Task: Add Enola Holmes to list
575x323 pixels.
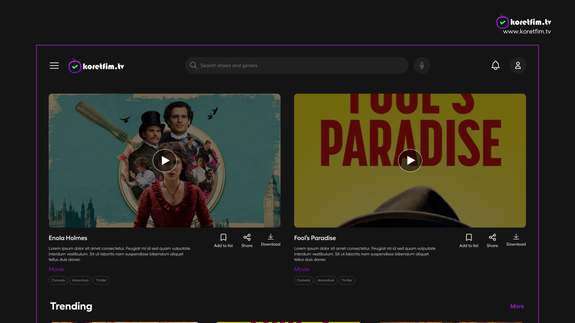Action: coord(223,240)
